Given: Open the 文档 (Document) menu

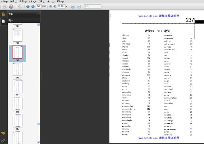Looking at the screenshot, I should coord(32,1).
